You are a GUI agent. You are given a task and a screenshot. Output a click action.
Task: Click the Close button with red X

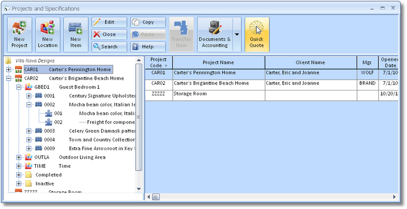point(109,35)
